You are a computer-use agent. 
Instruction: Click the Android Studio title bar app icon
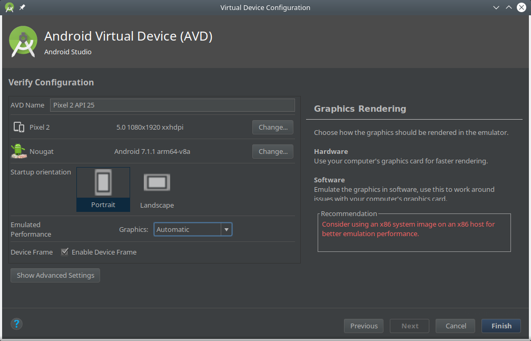[9, 7]
